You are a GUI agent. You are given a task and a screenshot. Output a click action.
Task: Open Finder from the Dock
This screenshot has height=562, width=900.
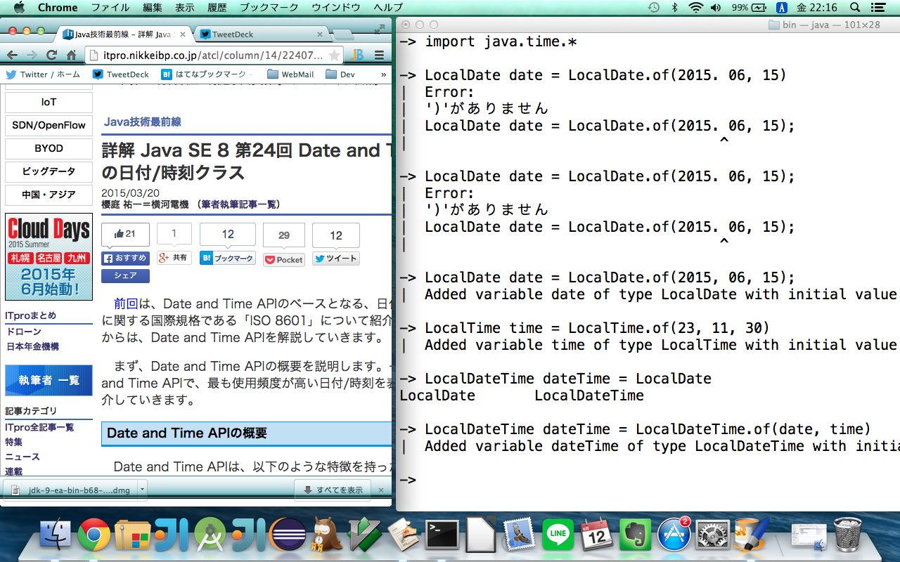tap(56, 536)
